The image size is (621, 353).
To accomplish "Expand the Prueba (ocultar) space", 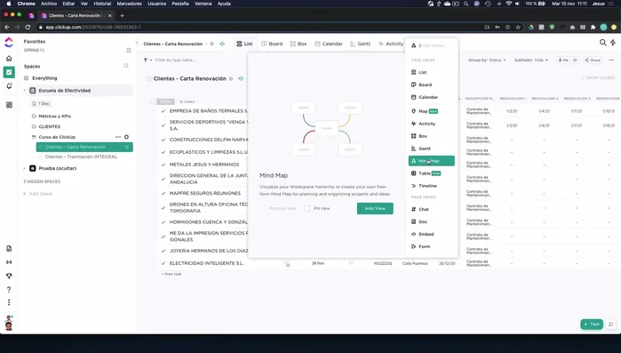I will (x=25, y=168).
